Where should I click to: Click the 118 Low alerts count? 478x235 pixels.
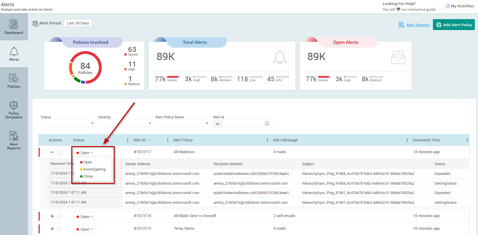242,79
